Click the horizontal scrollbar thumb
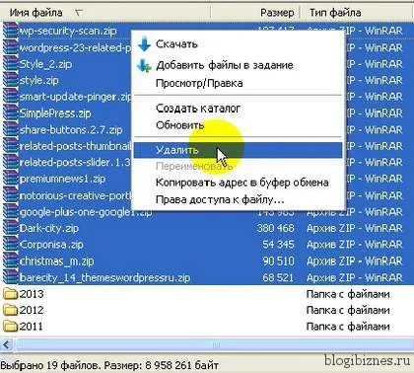414x373 pixels. pyautogui.click(x=215, y=344)
